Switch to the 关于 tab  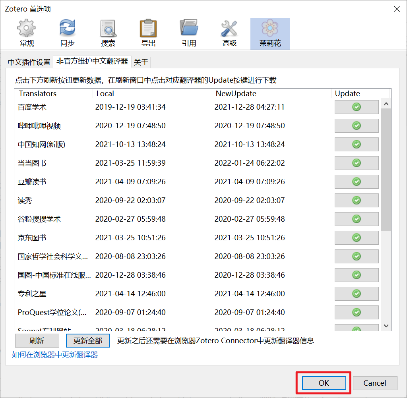[x=141, y=62]
